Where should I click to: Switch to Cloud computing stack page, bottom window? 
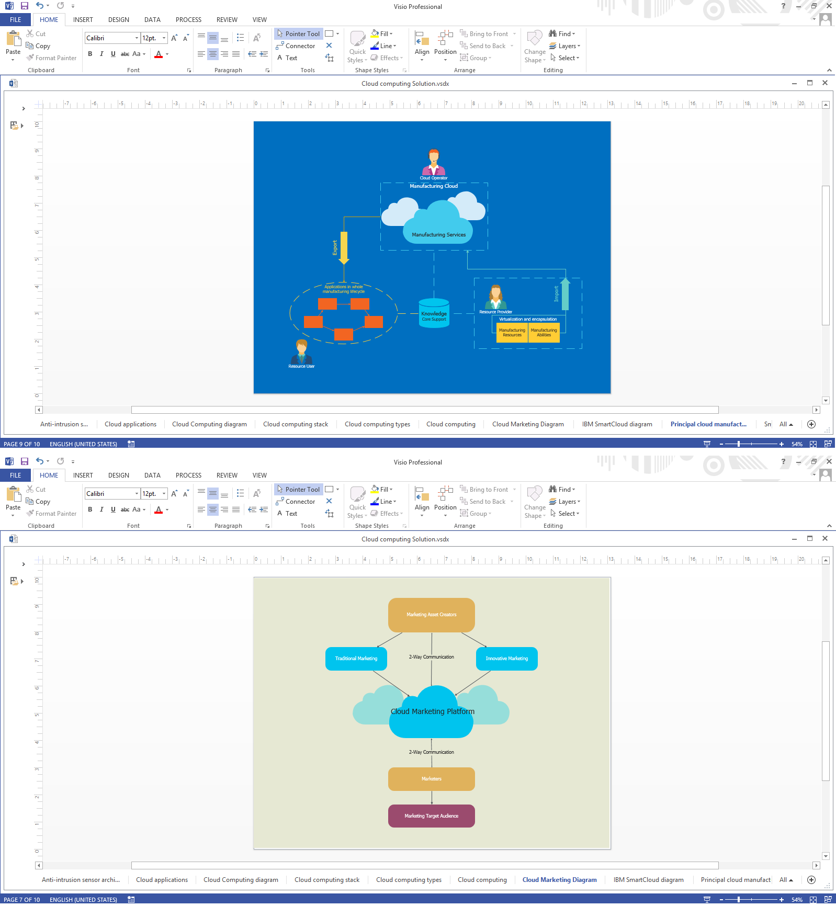(x=327, y=880)
